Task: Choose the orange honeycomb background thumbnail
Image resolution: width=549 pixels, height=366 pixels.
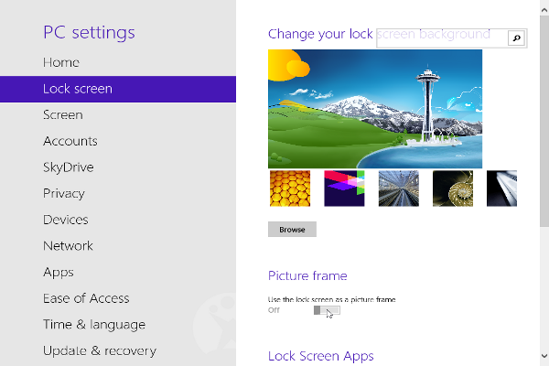Action: (290, 188)
